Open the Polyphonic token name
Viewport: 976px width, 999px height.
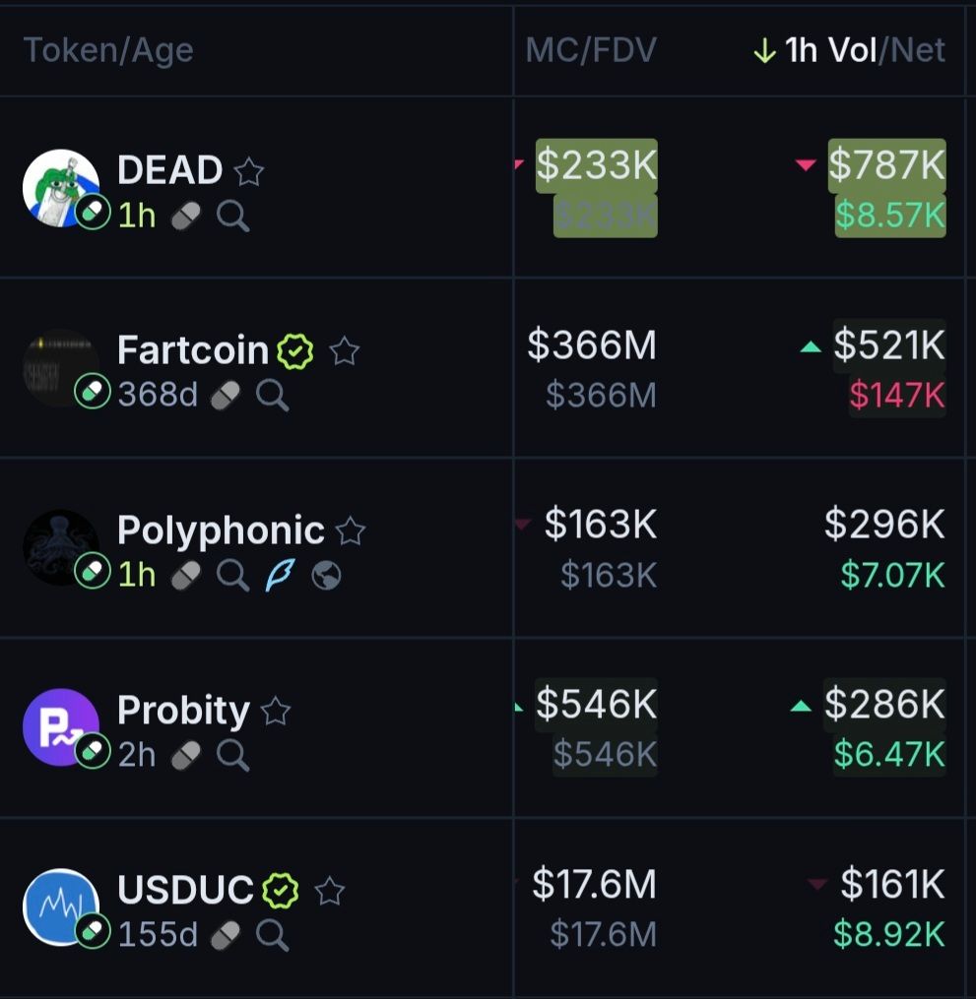pos(221,531)
